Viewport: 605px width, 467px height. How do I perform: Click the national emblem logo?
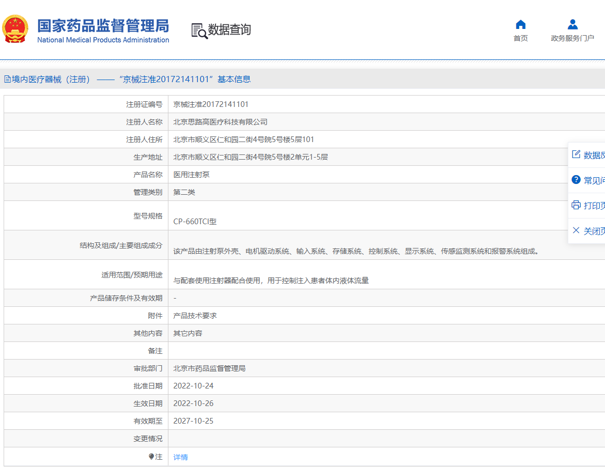15,29
